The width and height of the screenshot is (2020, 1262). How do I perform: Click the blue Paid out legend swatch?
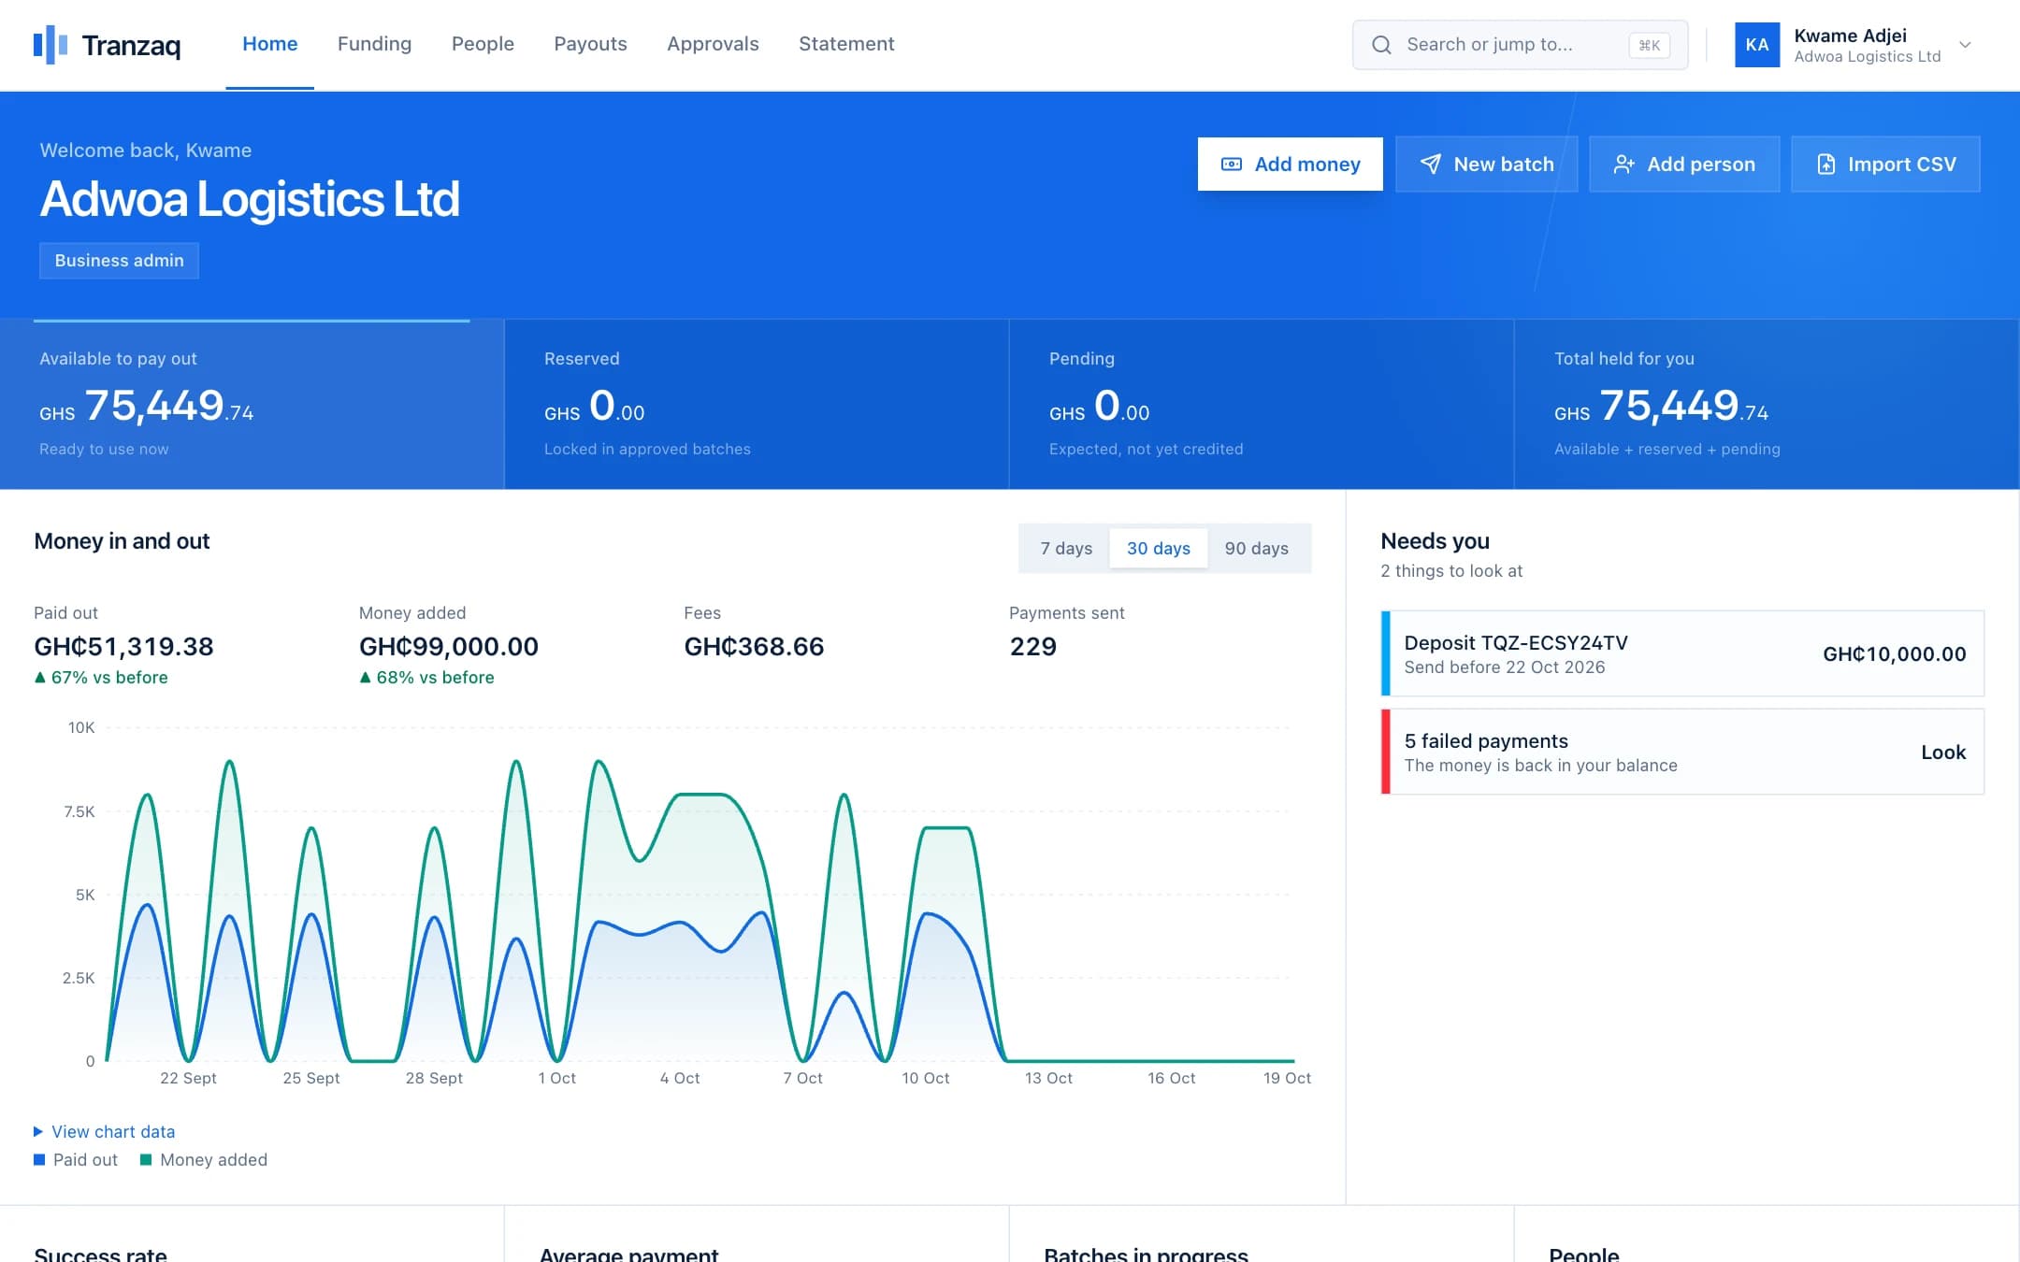39,1160
